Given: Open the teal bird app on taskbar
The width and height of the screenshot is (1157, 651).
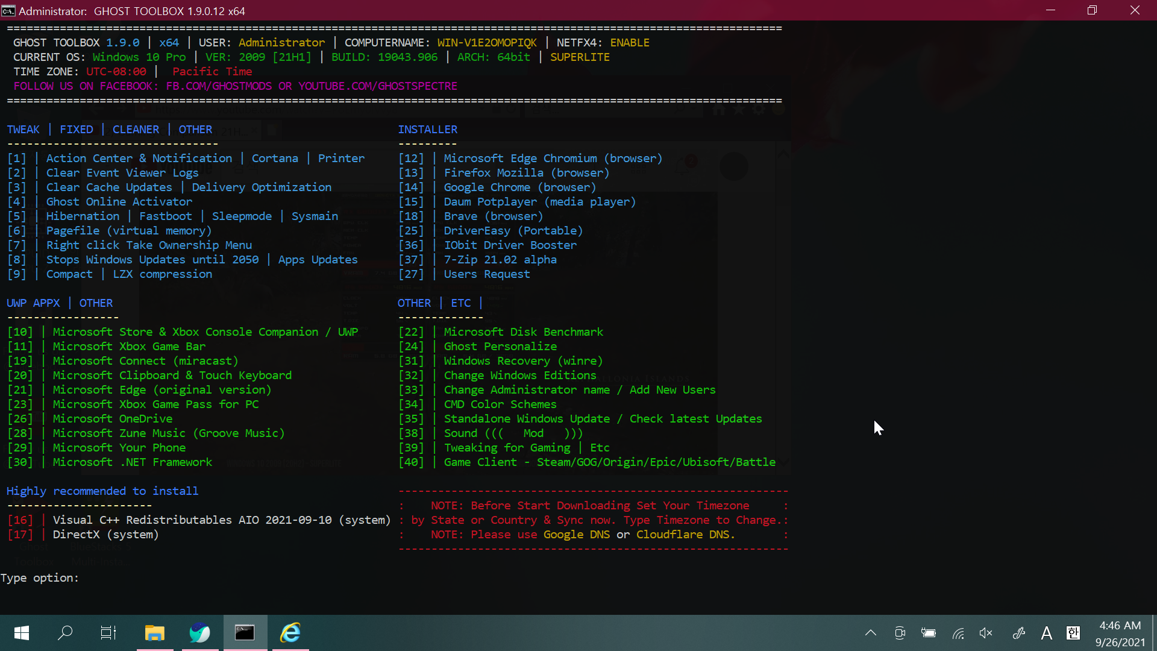Looking at the screenshot, I should coord(200,633).
